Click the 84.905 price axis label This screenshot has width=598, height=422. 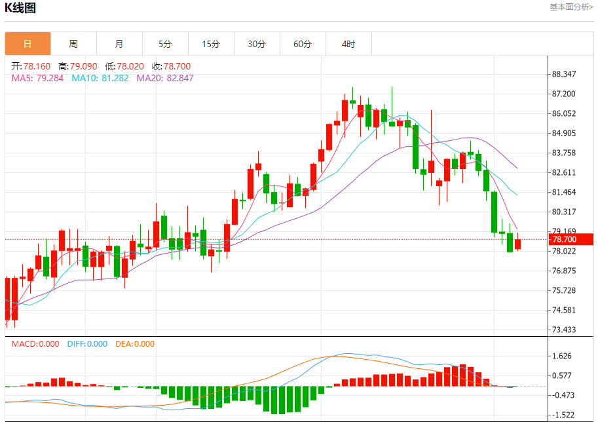(x=564, y=133)
